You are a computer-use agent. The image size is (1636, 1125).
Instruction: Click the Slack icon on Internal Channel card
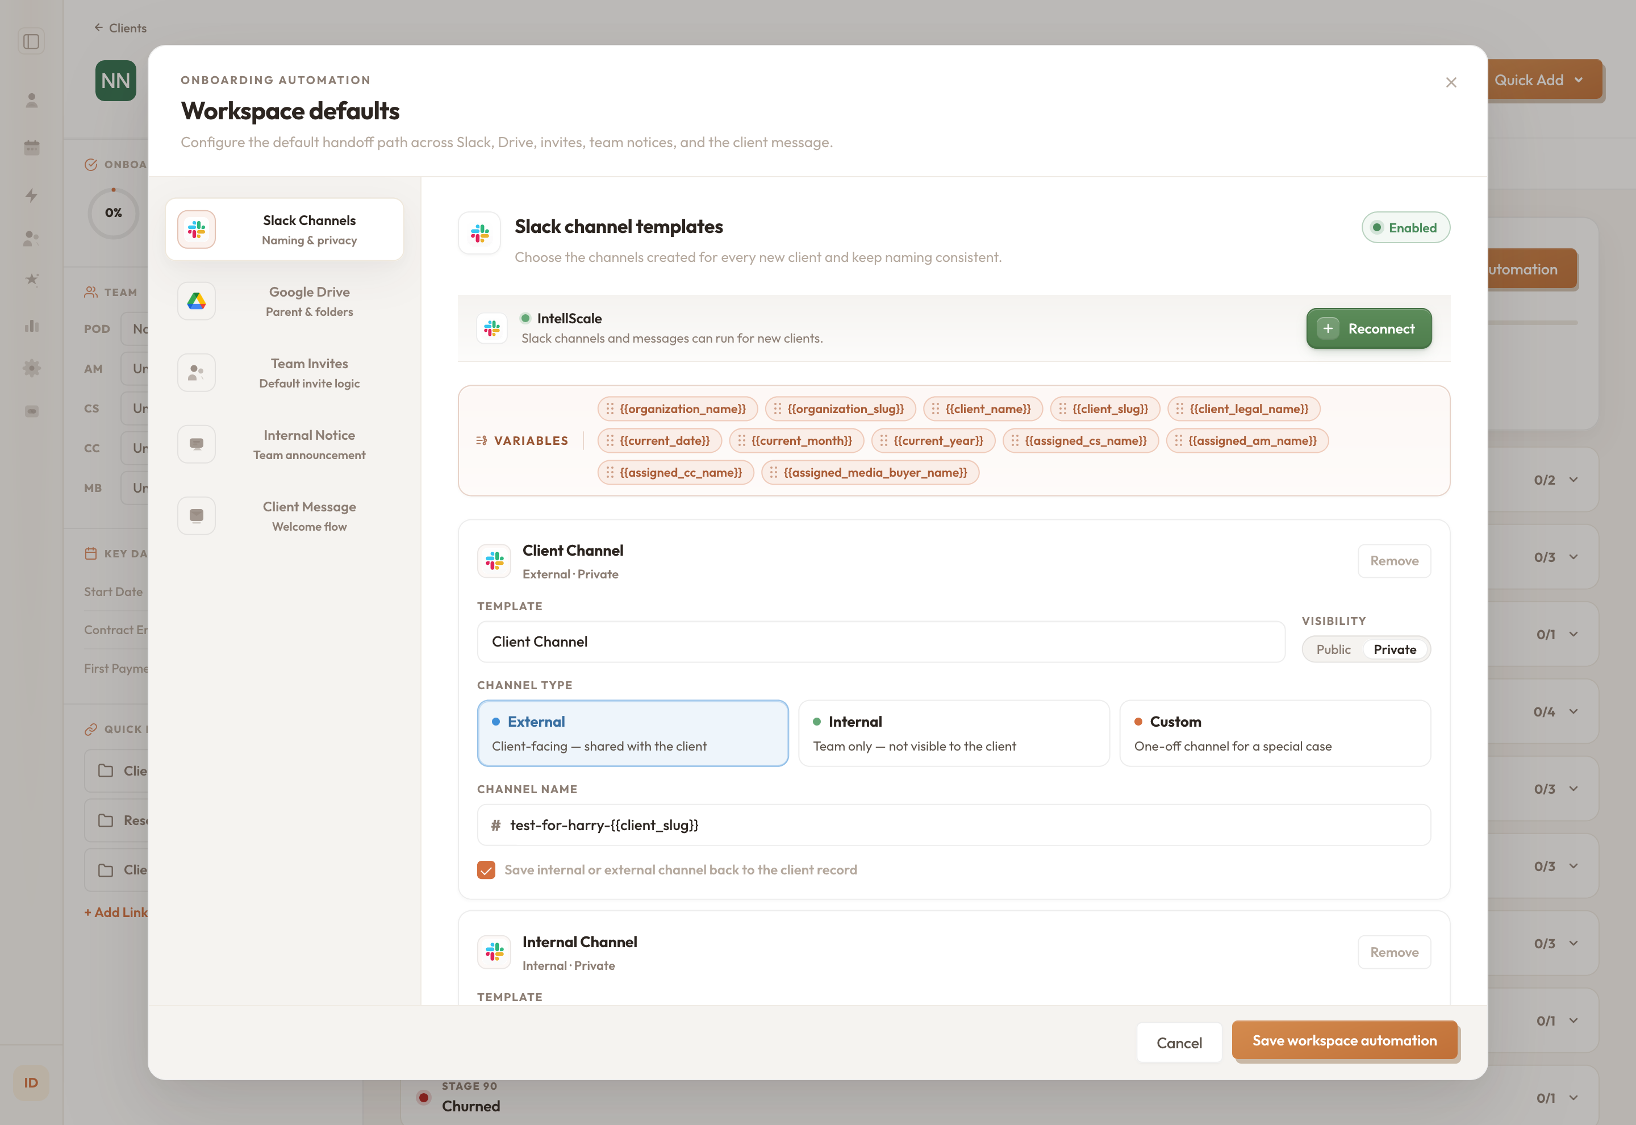pyautogui.click(x=494, y=952)
